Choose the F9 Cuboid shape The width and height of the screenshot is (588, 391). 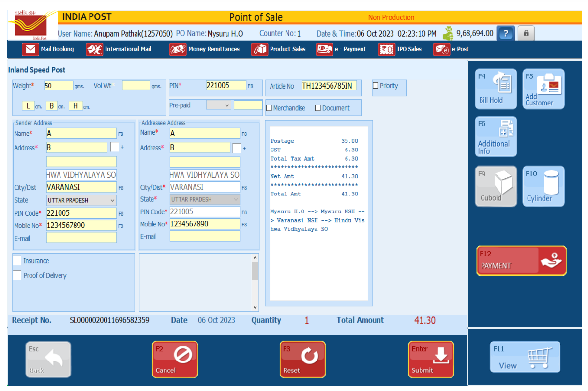[496, 186]
